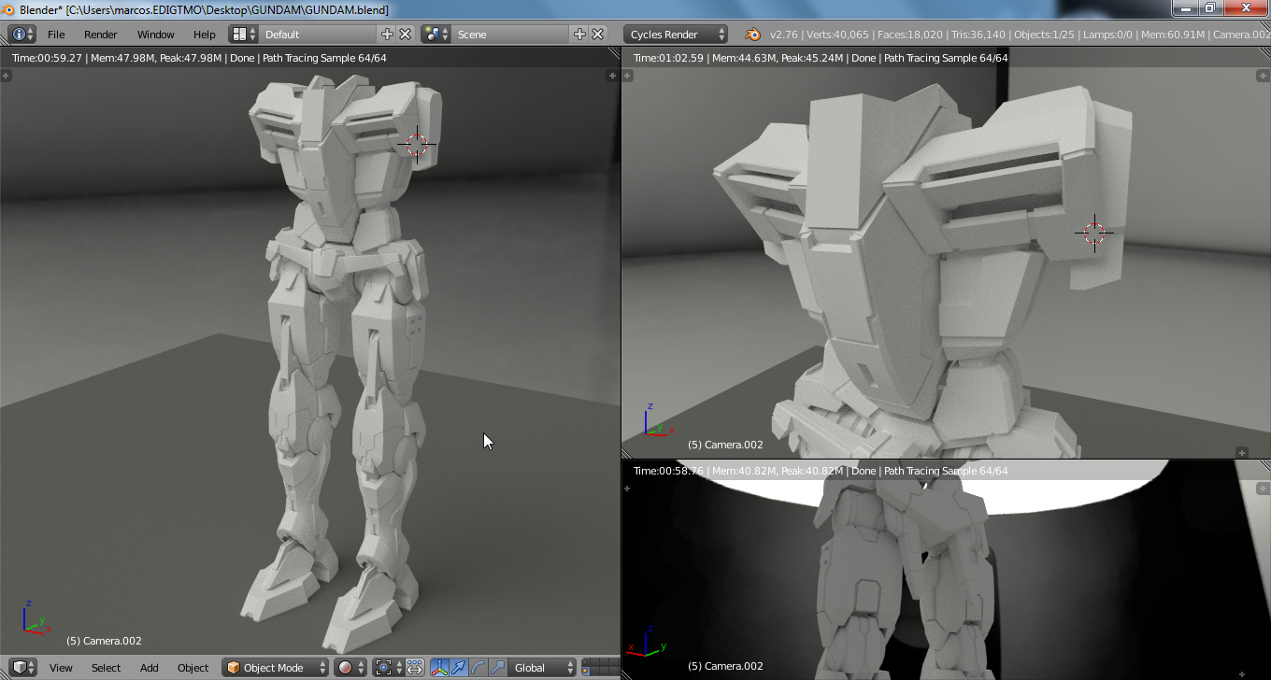1271x680 pixels.
Task: Expand left viewport properties region plus icon
Action: click(610, 74)
